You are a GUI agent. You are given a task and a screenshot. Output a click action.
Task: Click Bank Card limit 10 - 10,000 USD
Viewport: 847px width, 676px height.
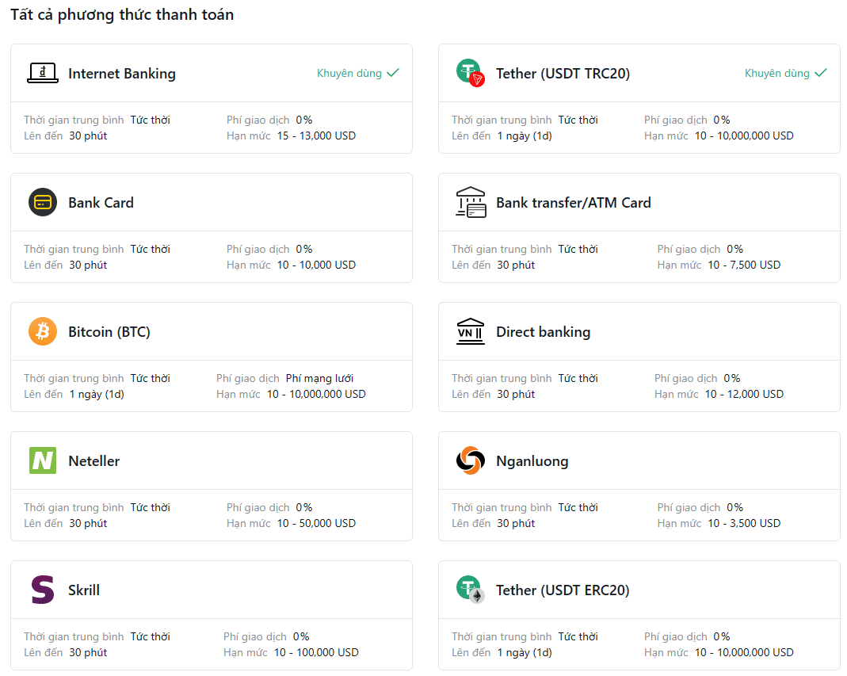tap(316, 265)
